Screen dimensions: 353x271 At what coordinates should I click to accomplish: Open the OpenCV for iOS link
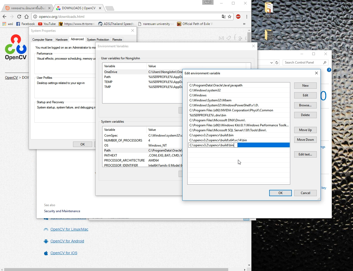[64, 253]
